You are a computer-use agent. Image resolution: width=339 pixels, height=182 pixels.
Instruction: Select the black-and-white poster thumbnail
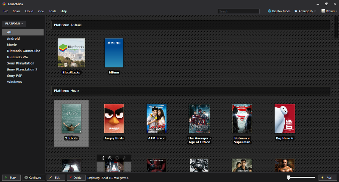(x=199, y=165)
